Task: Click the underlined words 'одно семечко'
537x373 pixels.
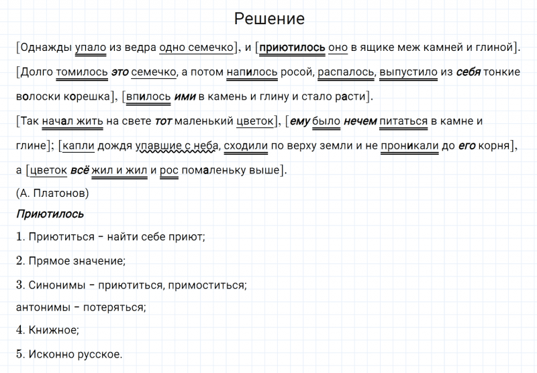Action: pos(196,48)
